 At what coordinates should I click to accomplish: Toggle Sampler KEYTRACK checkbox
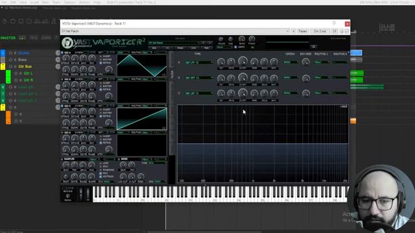coord(101,177)
